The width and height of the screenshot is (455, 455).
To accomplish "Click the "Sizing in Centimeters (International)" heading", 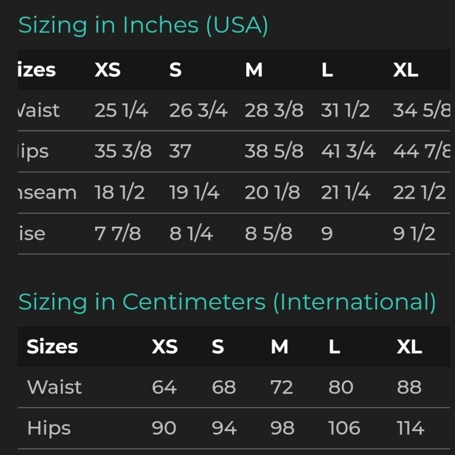I will point(227,302).
